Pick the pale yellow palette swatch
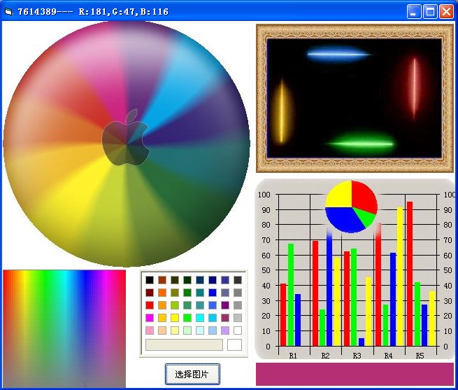This screenshot has width=458, height=390. pos(175,330)
